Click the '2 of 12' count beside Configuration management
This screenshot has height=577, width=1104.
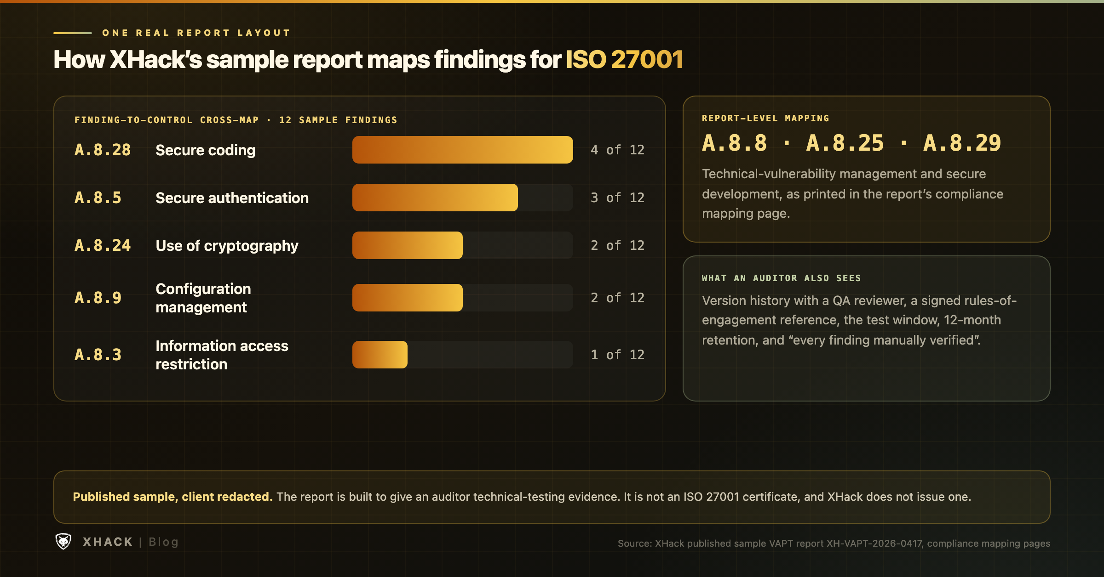[x=617, y=298]
